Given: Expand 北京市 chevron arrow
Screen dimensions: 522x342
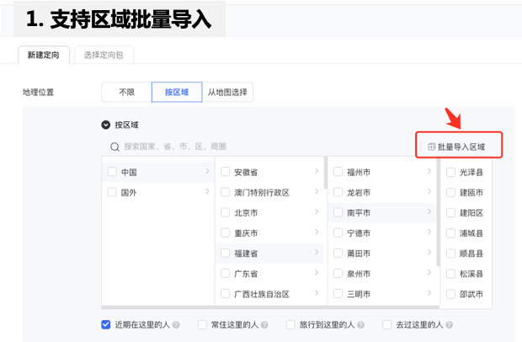Looking at the screenshot, I should tap(317, 211).
